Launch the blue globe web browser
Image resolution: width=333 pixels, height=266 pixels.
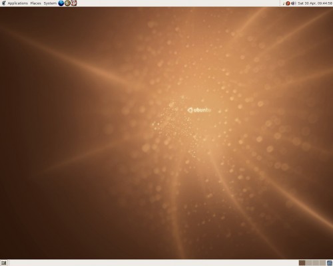click(61, 3)
